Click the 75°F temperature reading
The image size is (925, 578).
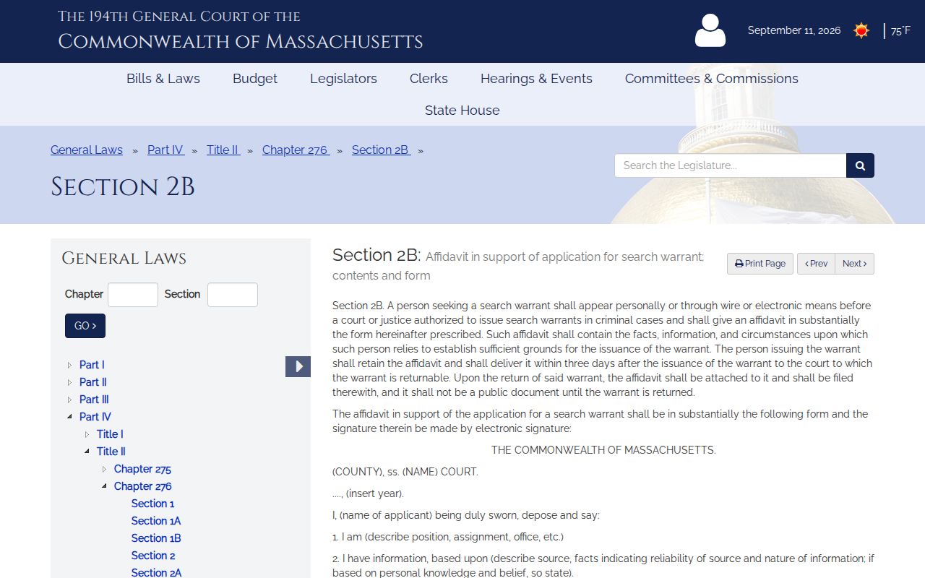click(x=900, y=31)
